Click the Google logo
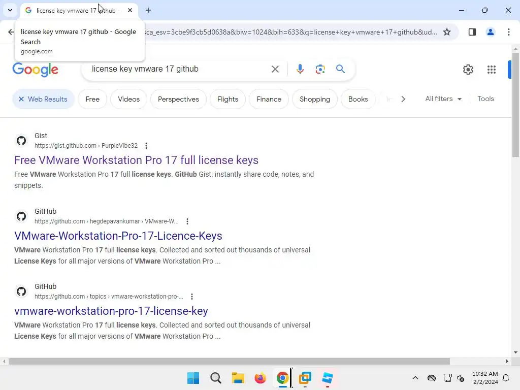The width and height of the screenshot is (520, 390). [36, 70]
